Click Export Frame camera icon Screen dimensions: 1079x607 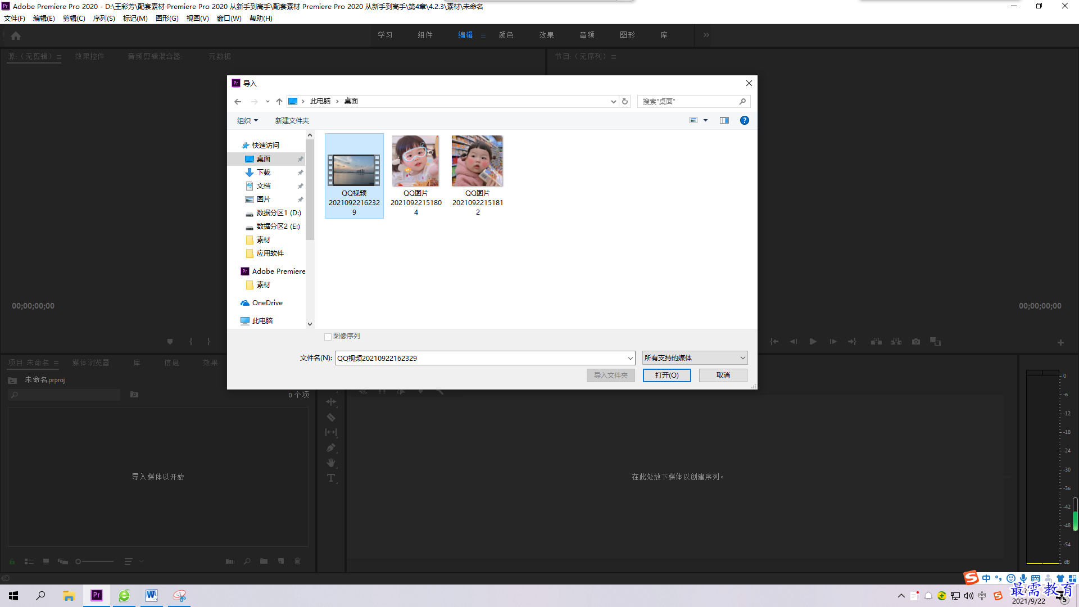pos(916,342)
